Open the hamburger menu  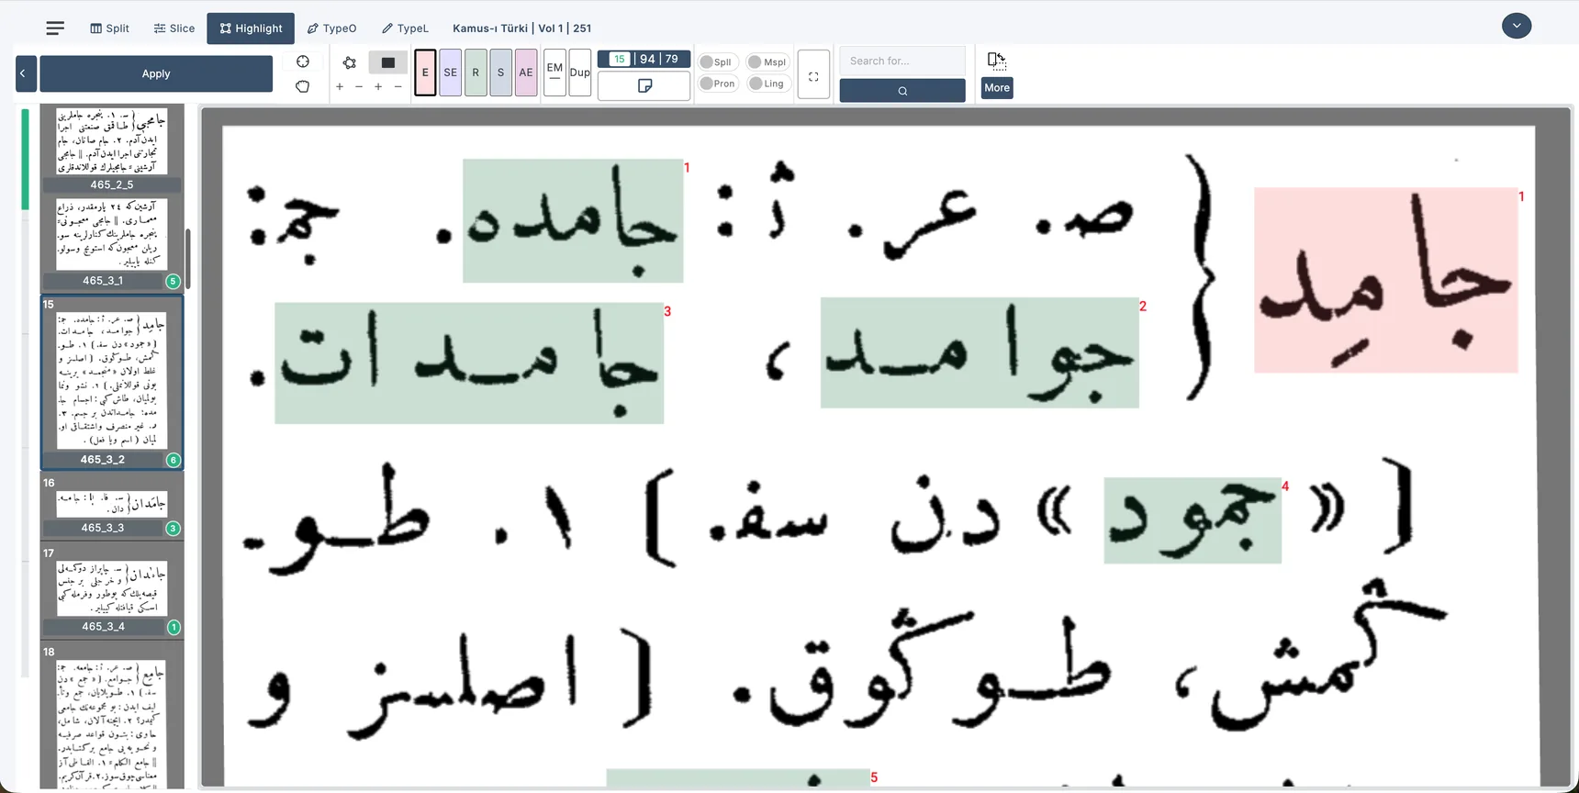[55, 28]
